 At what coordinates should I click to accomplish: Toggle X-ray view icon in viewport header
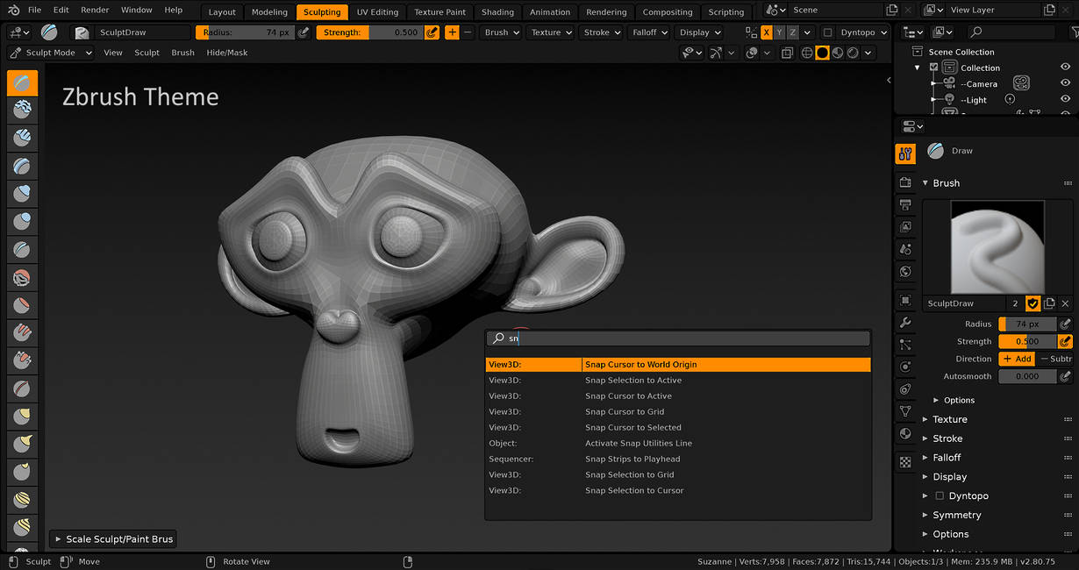[x=787, y=53]
